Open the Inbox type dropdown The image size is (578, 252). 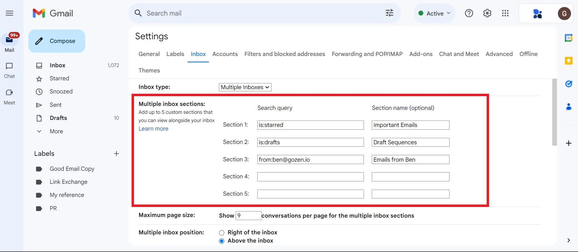[245, 87]
